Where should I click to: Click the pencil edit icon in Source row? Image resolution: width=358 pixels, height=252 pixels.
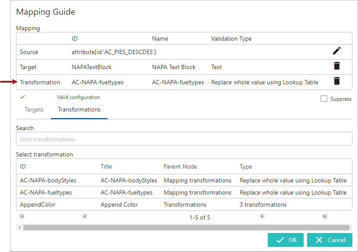337,51
